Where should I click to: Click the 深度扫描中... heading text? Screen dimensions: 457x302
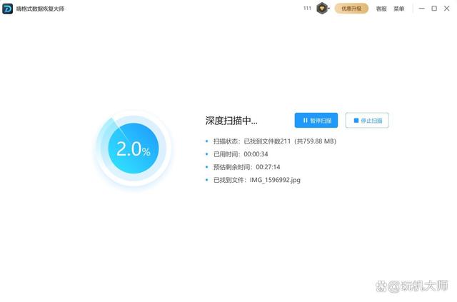point(231,121)
